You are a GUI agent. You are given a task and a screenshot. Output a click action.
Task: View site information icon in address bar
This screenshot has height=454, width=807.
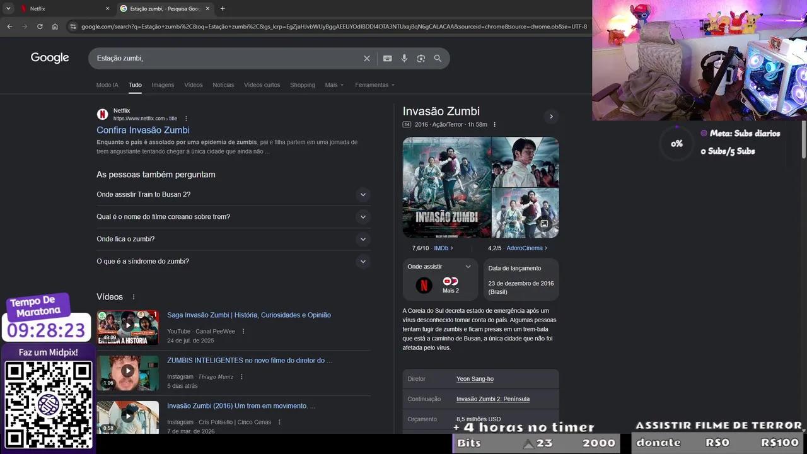pos(73,26)
